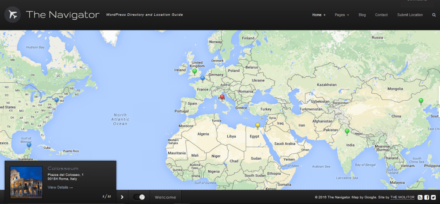This screenshot has width=440, height=204.
Task: Go to next location with arrow button
Action: (x=122, y=197)
